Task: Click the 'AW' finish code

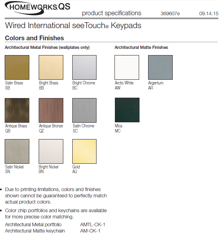Action: 118,88
